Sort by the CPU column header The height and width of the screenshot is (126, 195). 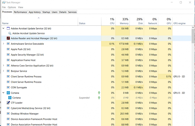[108, 21]
